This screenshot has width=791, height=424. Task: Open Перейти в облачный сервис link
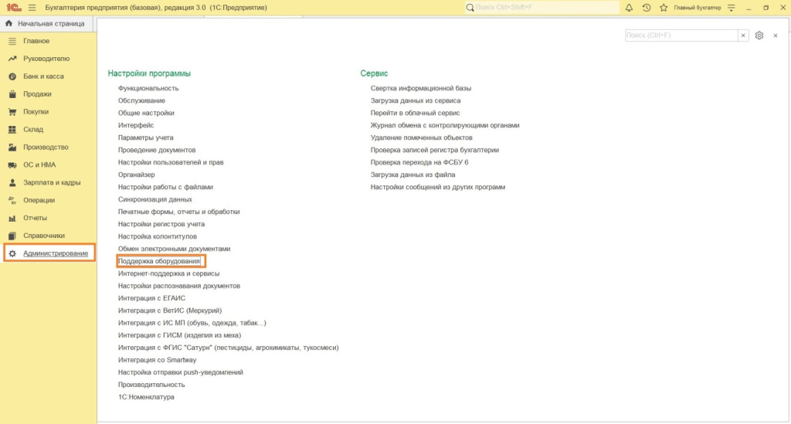(x=415, y=113)
